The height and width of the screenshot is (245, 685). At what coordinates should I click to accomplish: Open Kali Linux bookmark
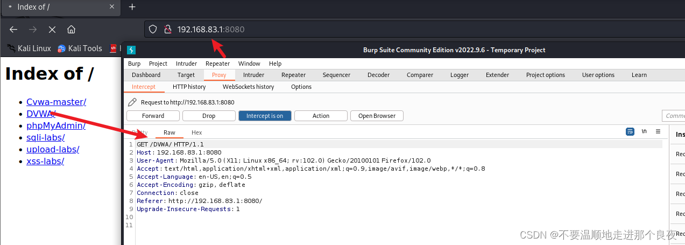[29, 48]
